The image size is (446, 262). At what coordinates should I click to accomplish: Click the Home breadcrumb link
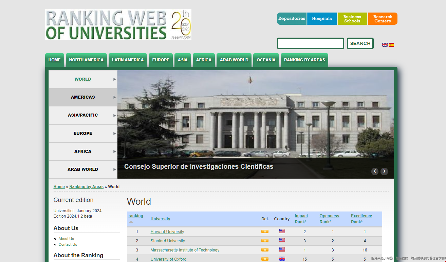59,187
